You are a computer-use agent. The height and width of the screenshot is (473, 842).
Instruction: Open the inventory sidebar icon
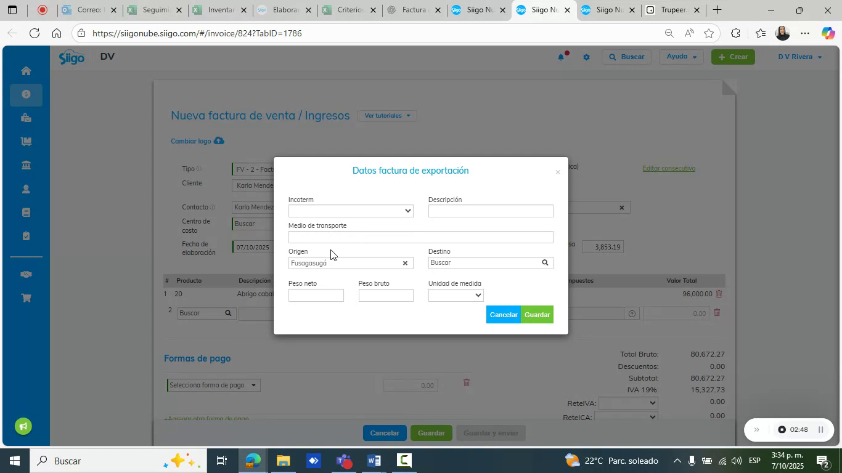26,141
